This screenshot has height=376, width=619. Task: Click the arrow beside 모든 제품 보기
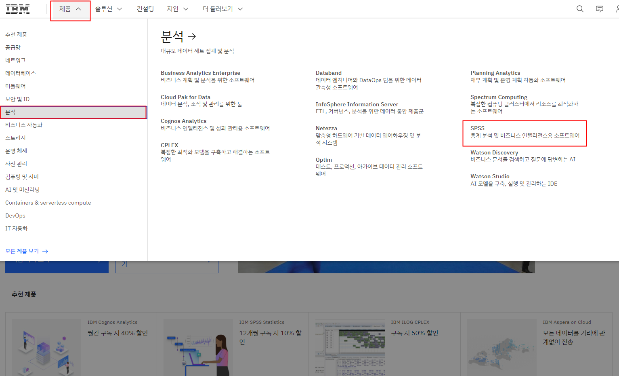coord(45,251)
